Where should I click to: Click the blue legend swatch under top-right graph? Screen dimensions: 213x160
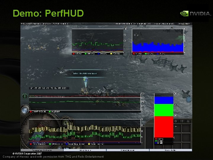click(x=158, y=54)
